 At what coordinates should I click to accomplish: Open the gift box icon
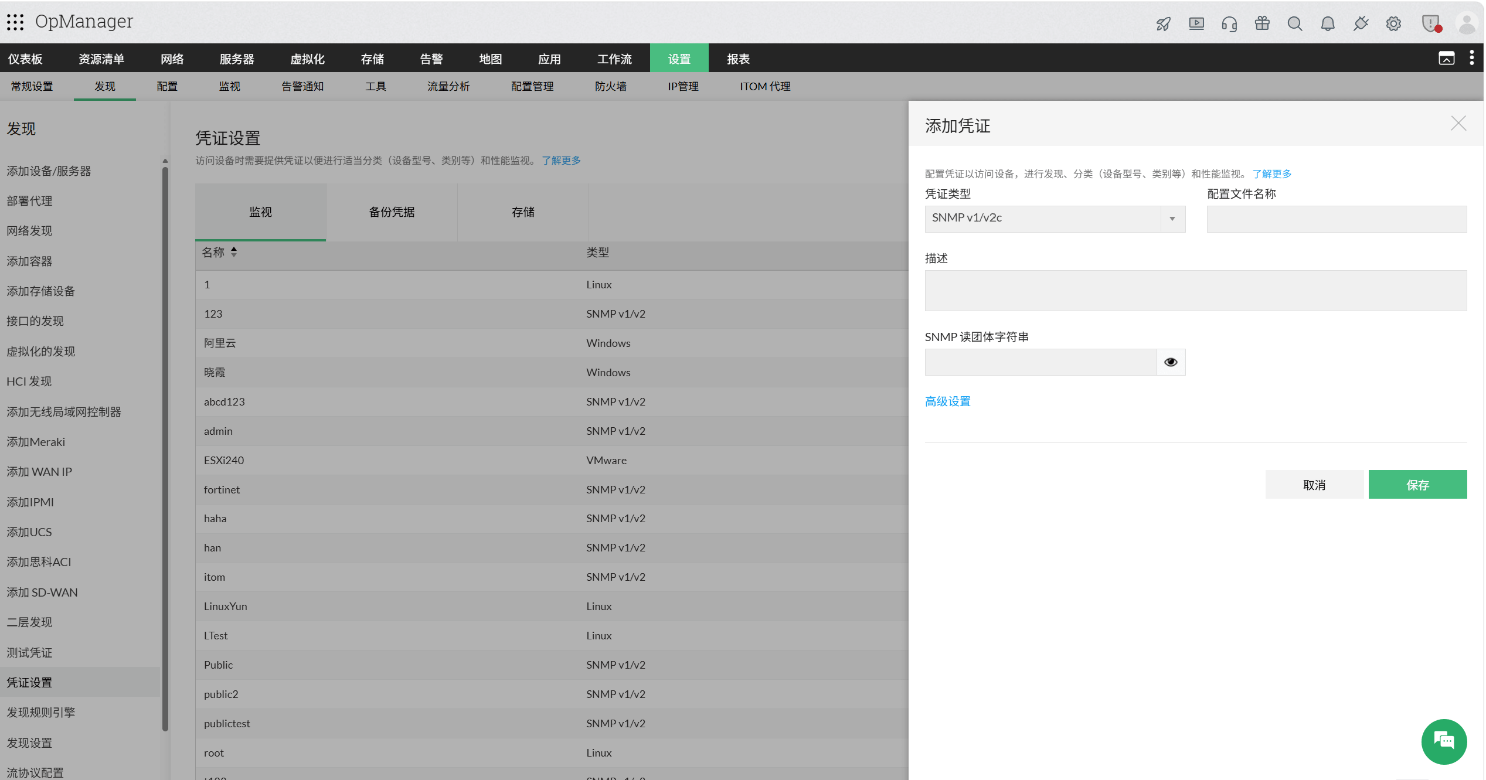click(1262, 23)
